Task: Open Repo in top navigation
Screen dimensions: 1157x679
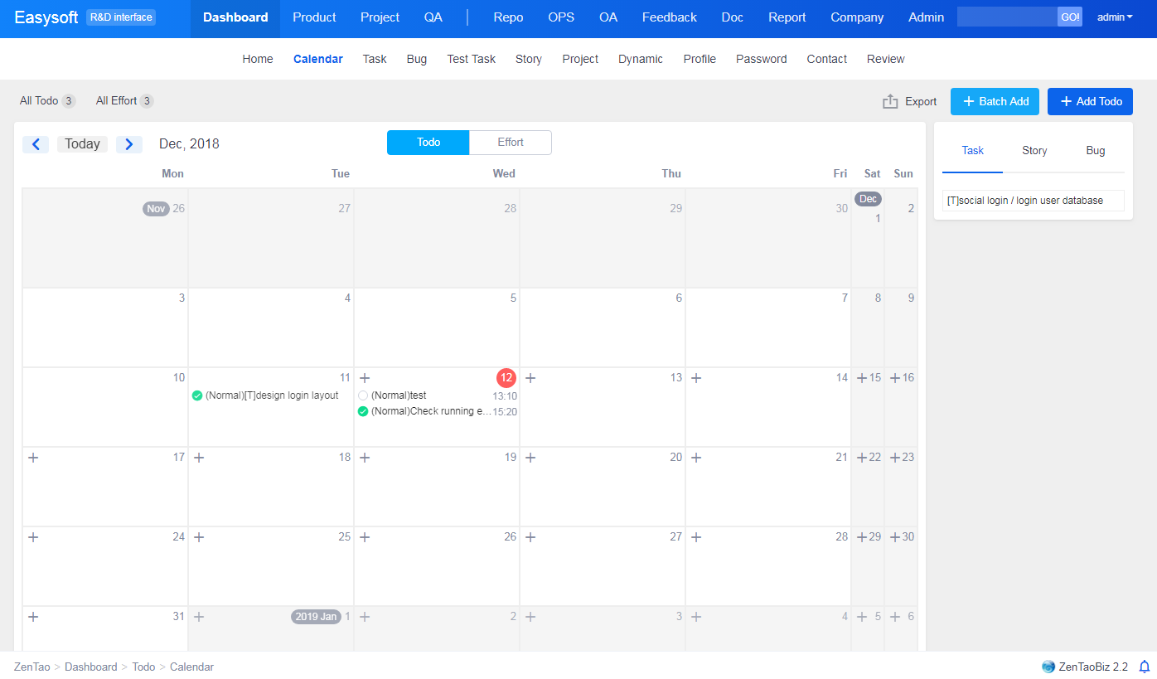Action: click(x=508, y=17)
